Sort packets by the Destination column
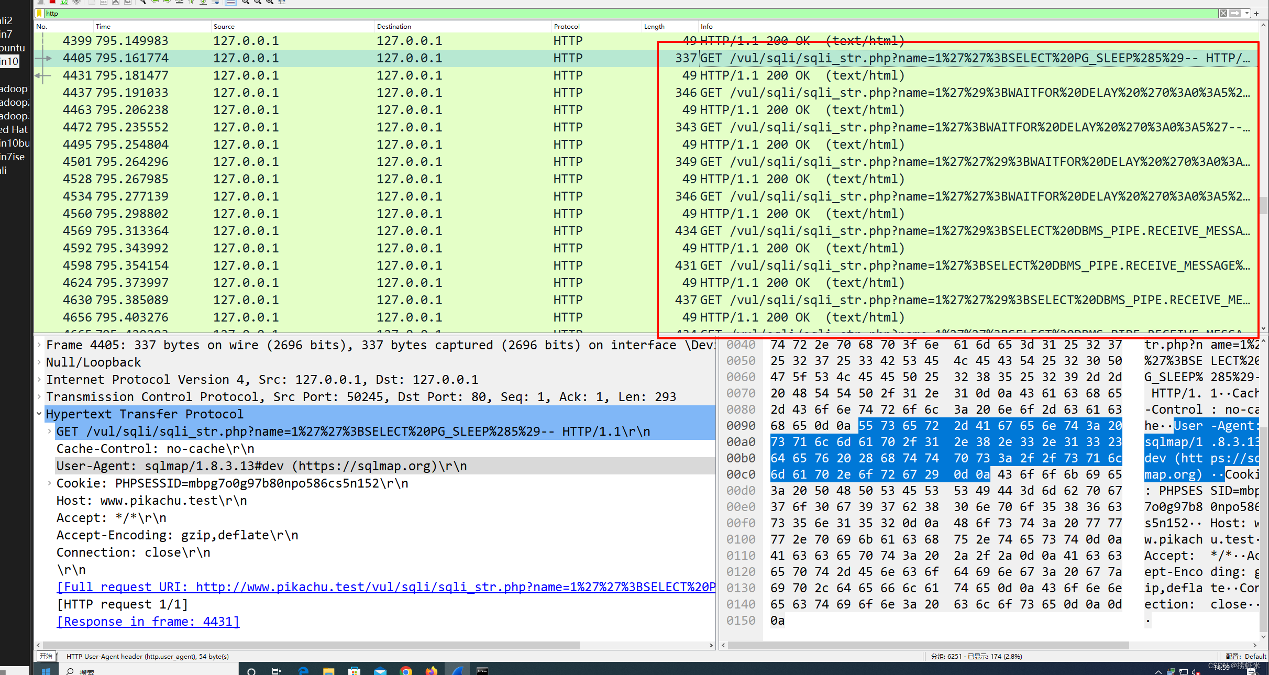Viewport: 1269px width, 675px height. tap(463, 26)
